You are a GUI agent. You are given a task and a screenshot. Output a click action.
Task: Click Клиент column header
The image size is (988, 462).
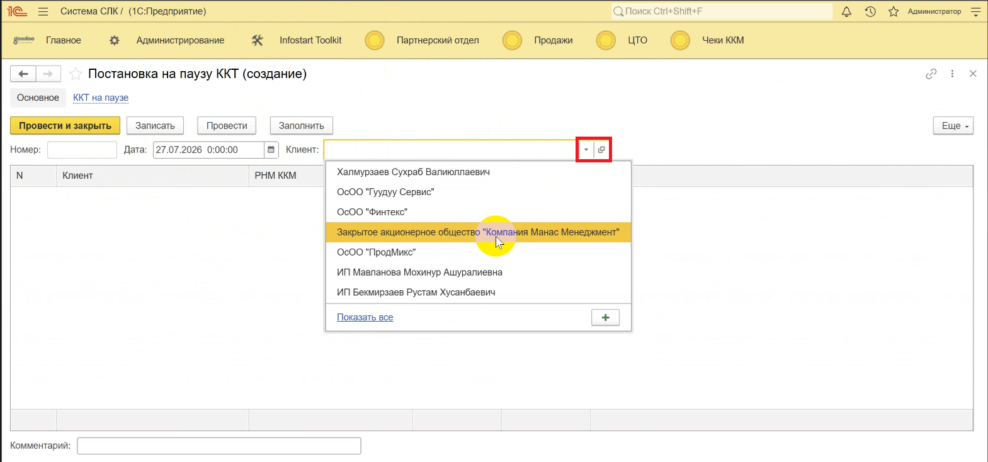pos(153,176)
